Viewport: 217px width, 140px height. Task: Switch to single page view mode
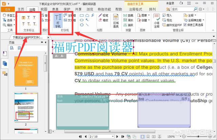click(142, 137)
